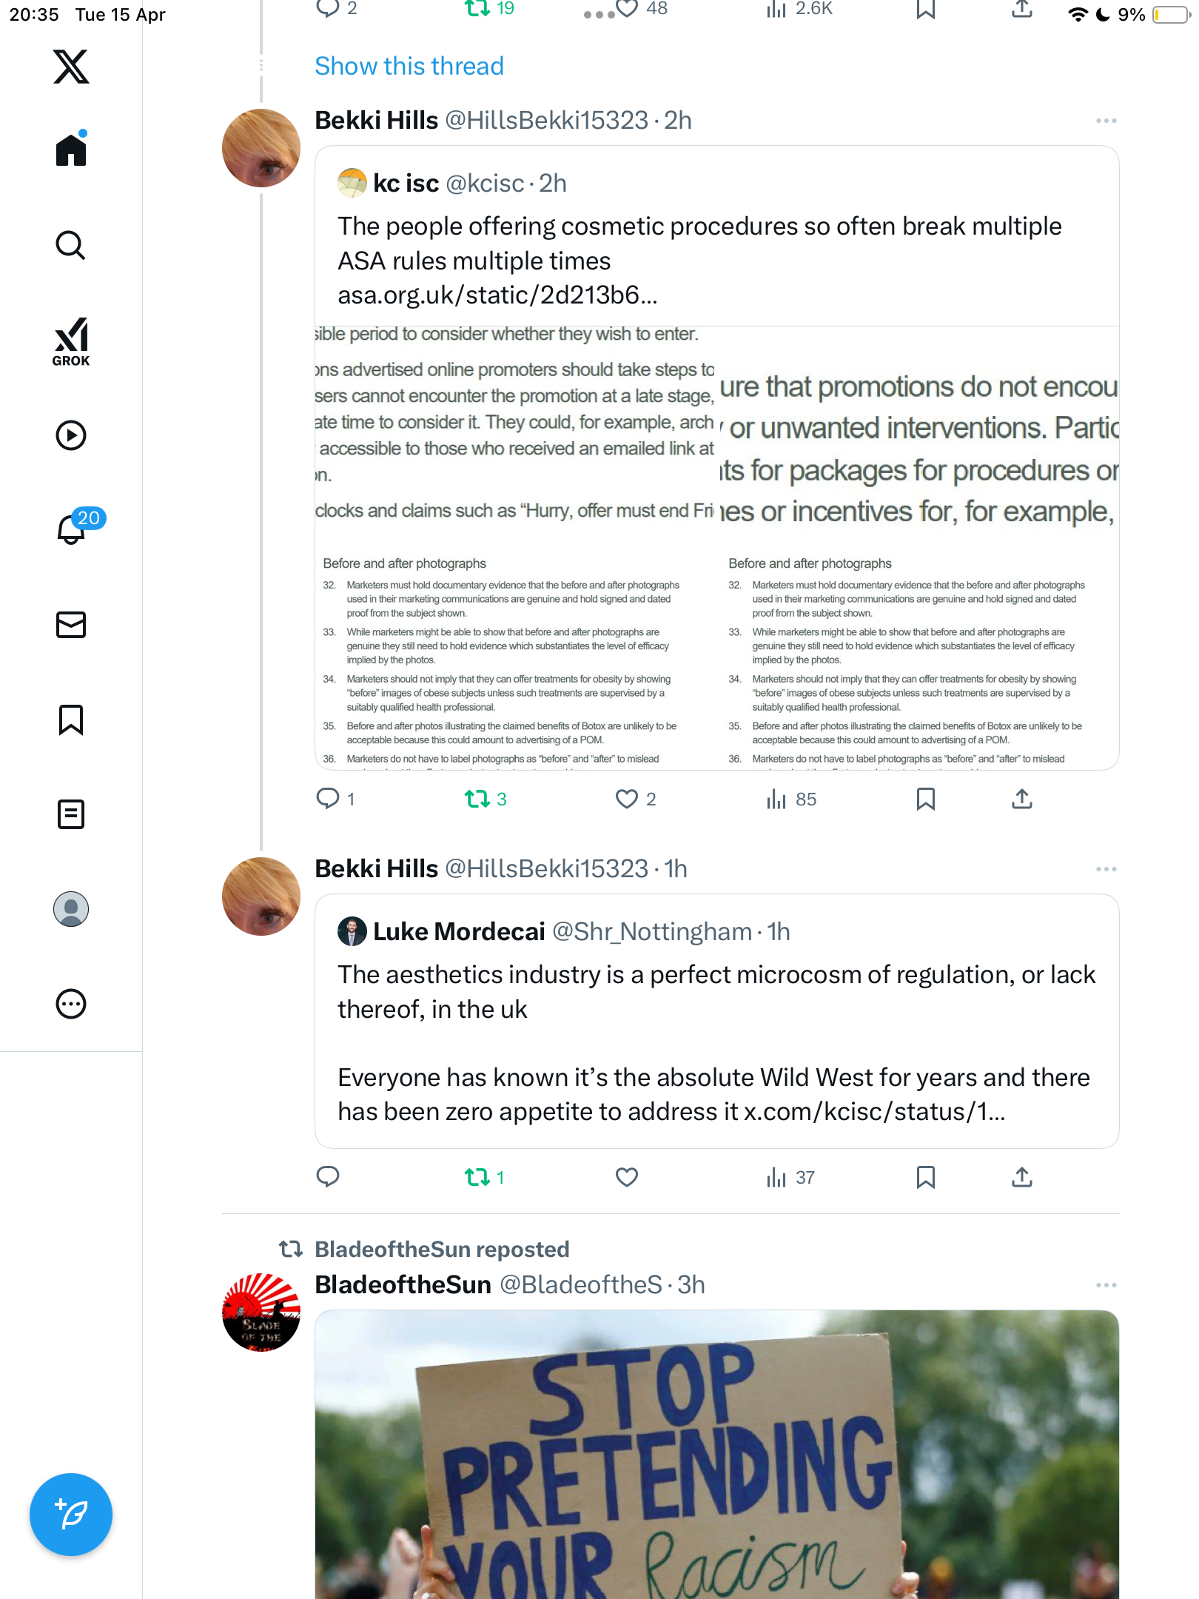The height and width of the screenshot is (1599, 1199).
Task: Open the Home feed icon
Action: [x=71, y=149]
